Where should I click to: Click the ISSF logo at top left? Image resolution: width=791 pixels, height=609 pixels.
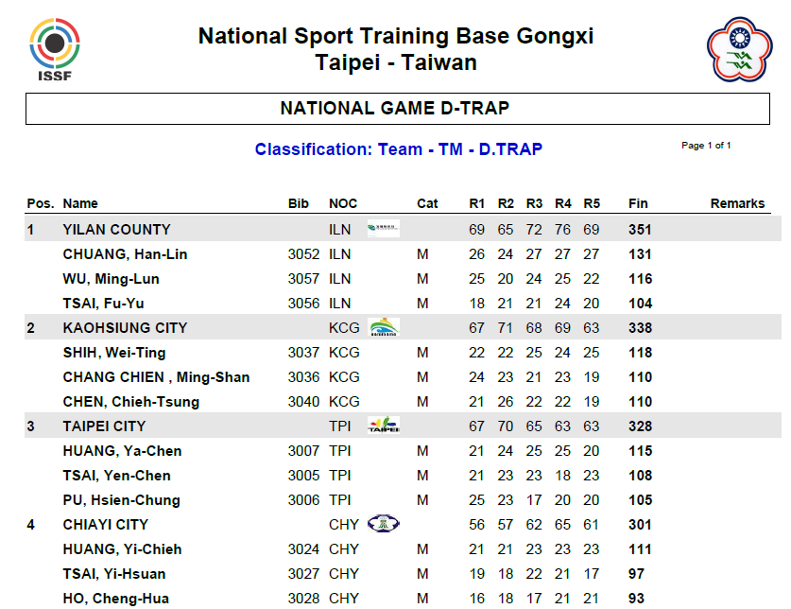(x=54, y=49)
